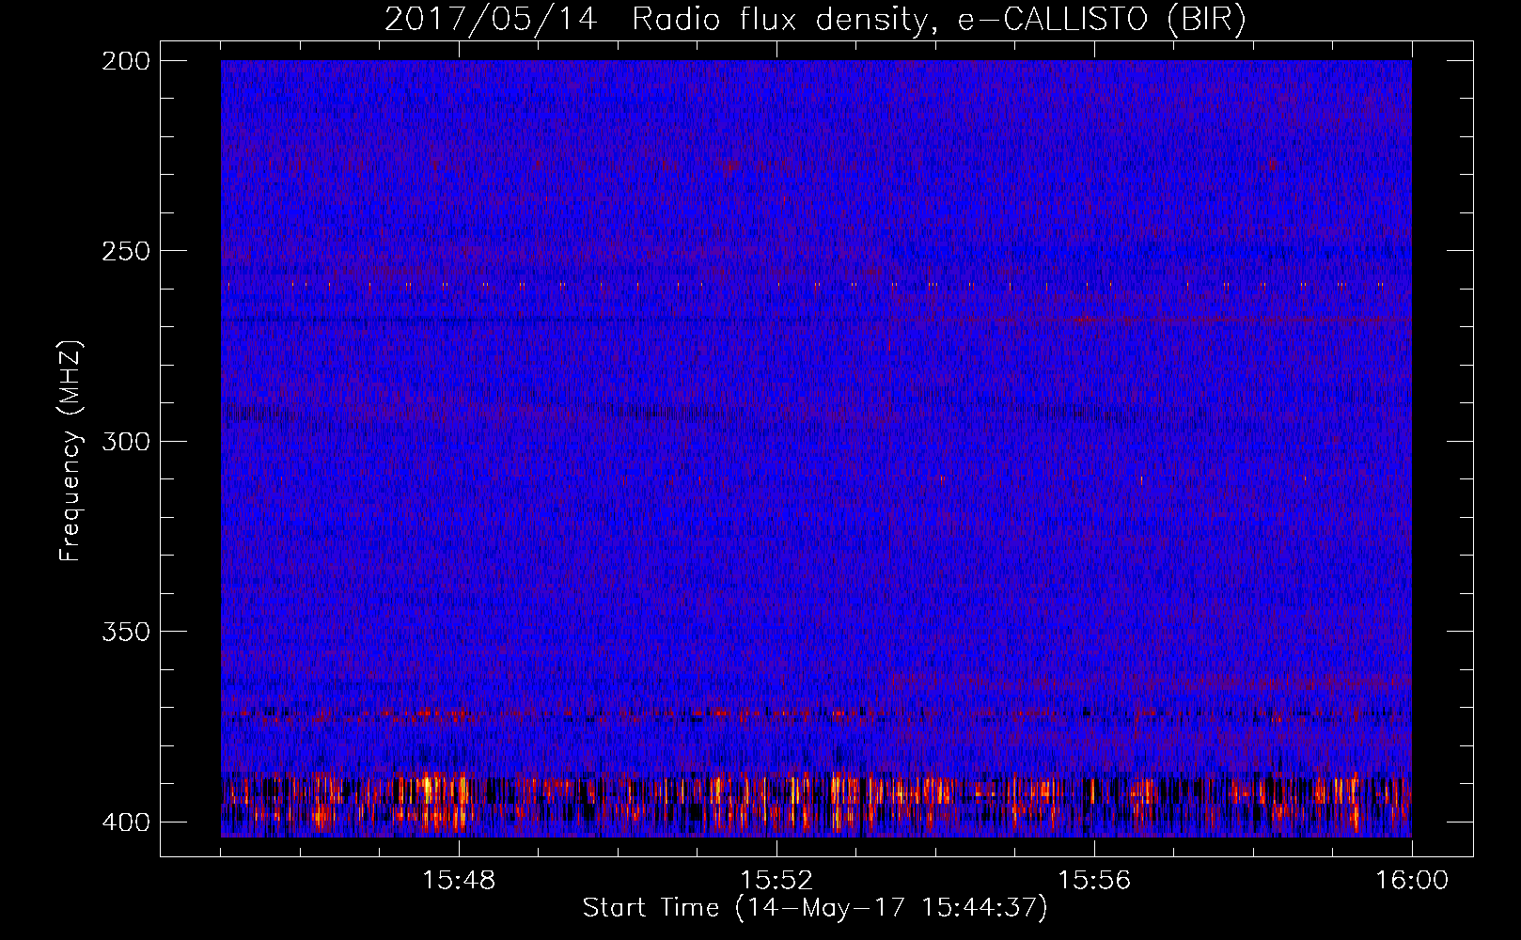Click the 250 frequency tick label
The image size is (1521, 940).
[x=125, y=251]
